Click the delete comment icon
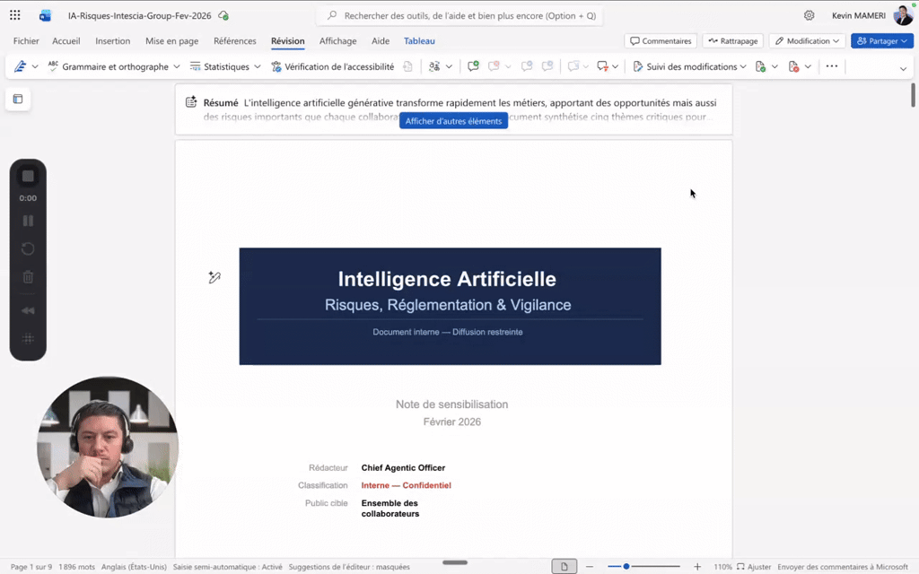 (x=495, y=66)
